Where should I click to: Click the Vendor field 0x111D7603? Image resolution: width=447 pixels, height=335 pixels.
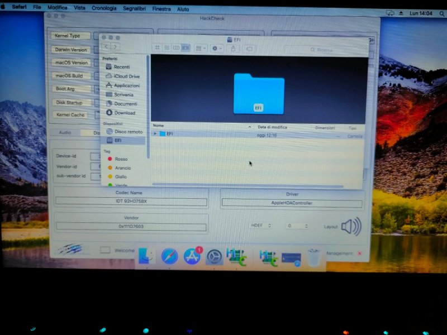(131, 227)
